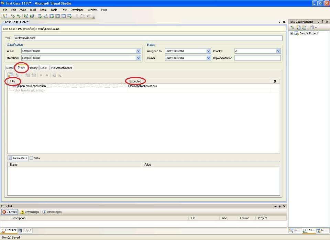Open Test Case Manager window position dropdown arrow

(318, 22)
